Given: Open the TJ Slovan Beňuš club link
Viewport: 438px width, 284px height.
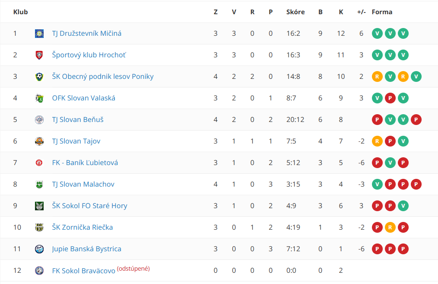Looking at the screenshot, I should tap(78, 119).
